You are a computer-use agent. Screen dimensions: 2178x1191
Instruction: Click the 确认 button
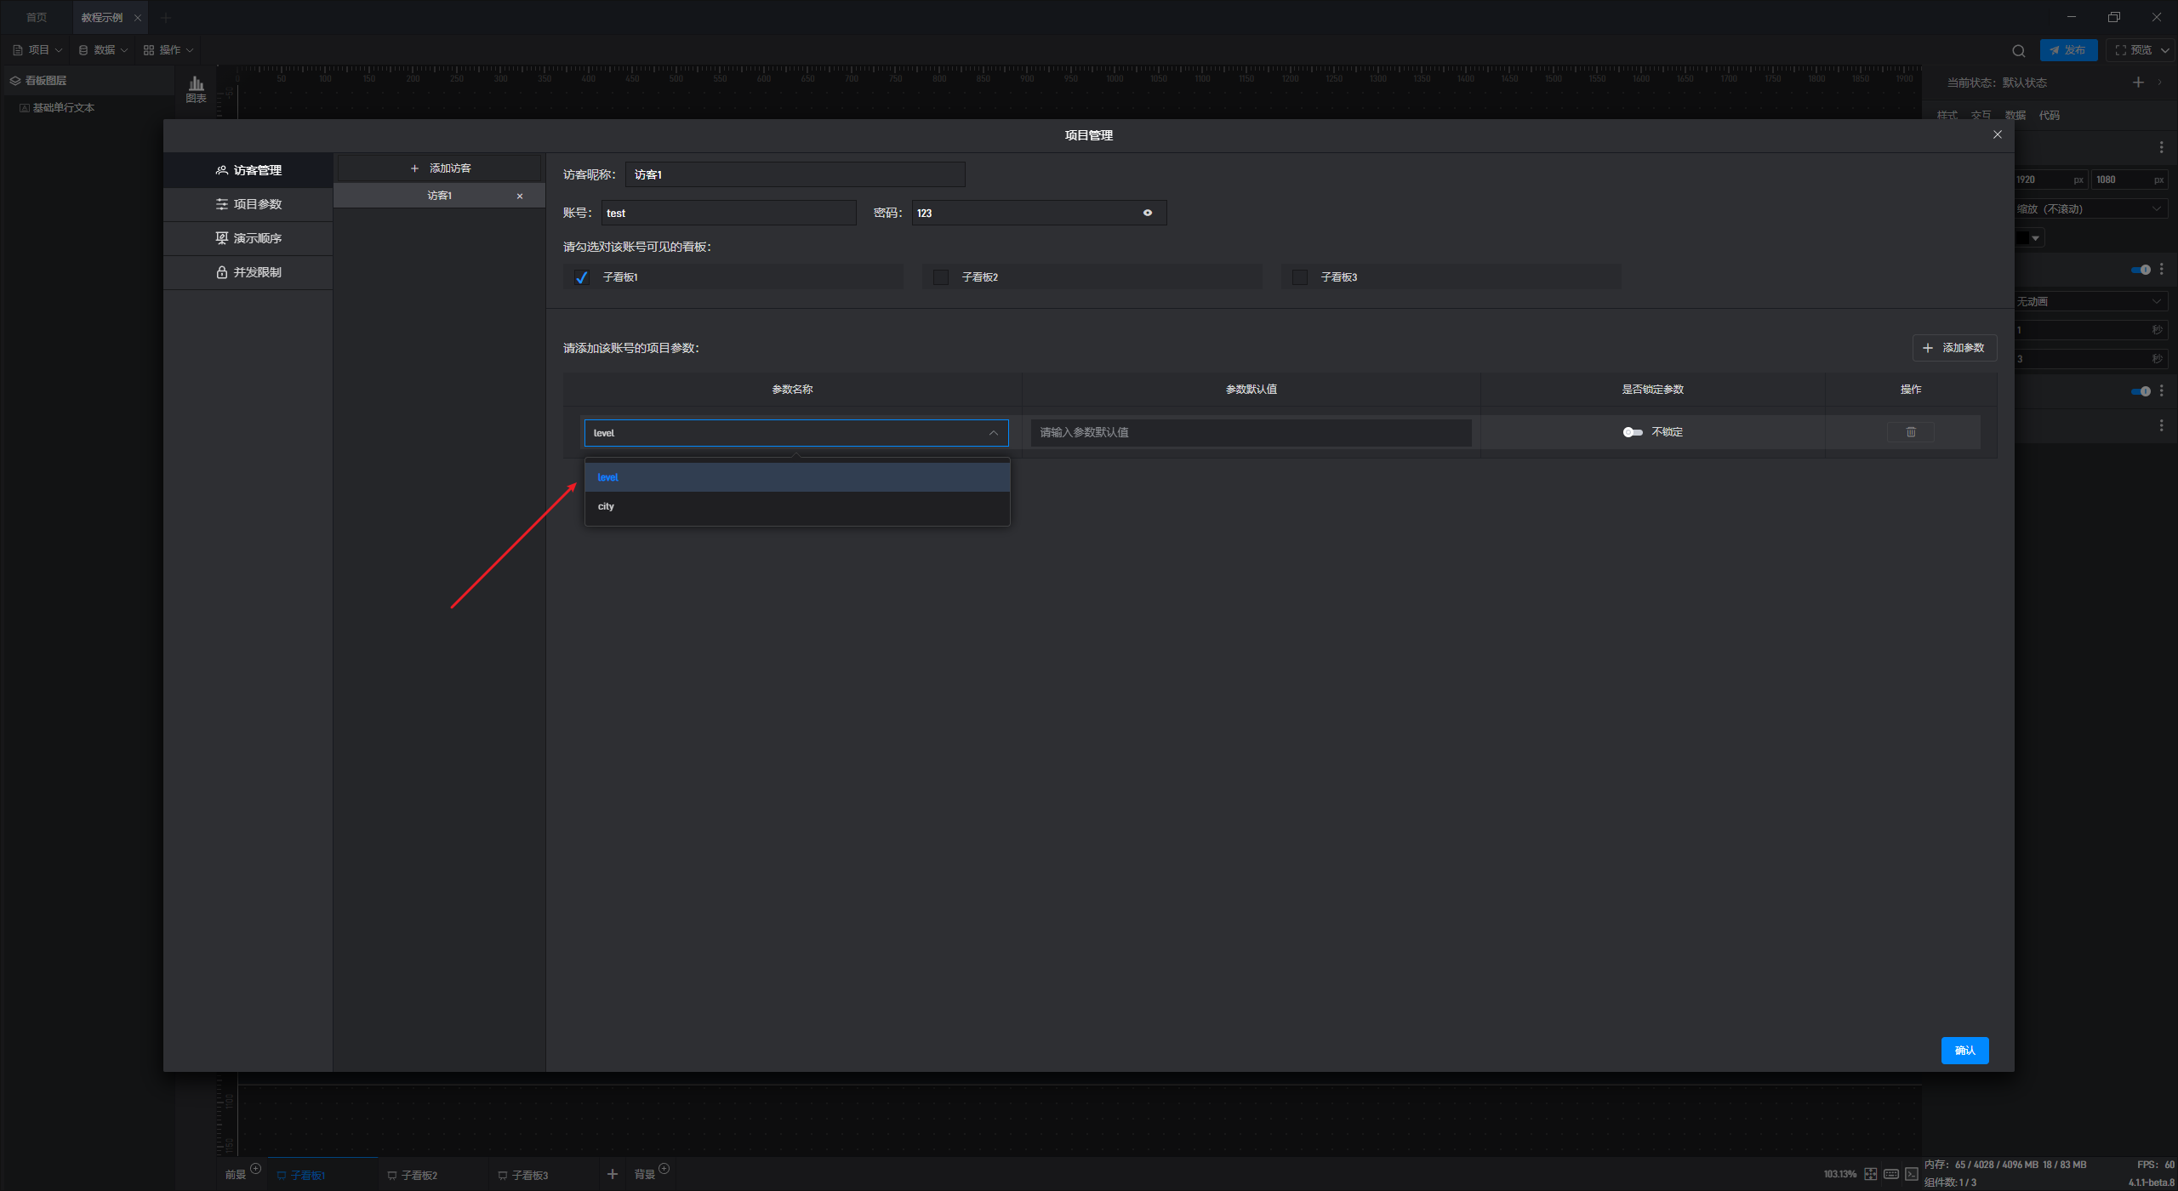[1964, 1051]
